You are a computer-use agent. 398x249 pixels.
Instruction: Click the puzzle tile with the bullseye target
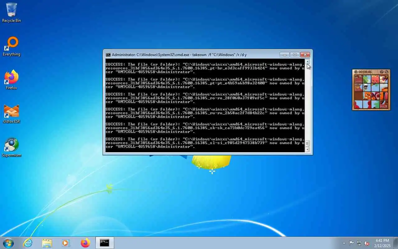383,79
